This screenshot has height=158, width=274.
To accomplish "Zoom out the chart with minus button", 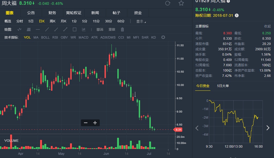I will click(x=86, y=123).
